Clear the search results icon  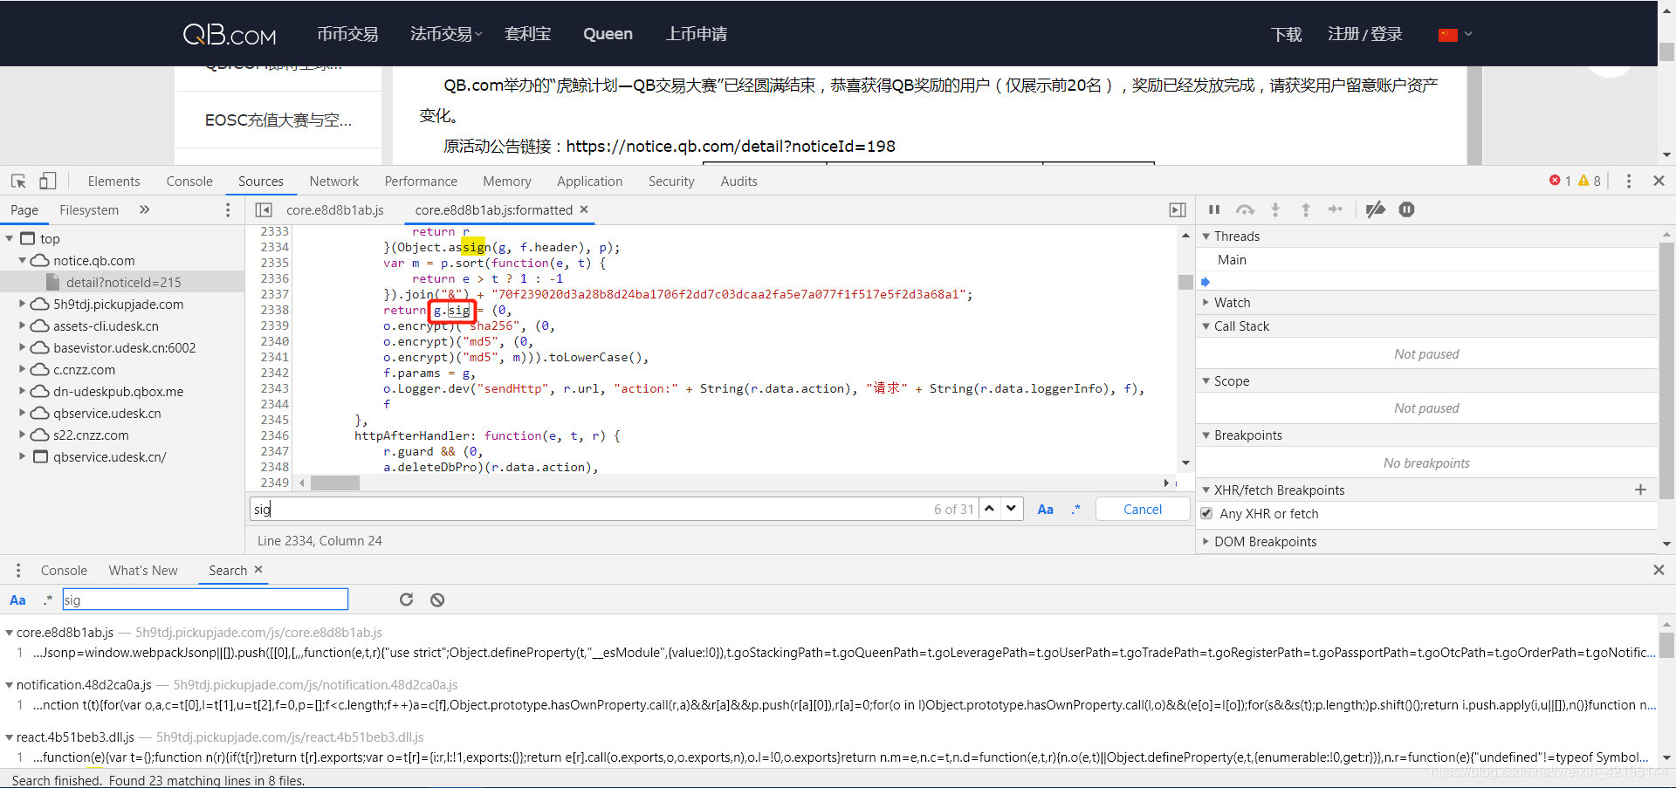tap(437, 600)
